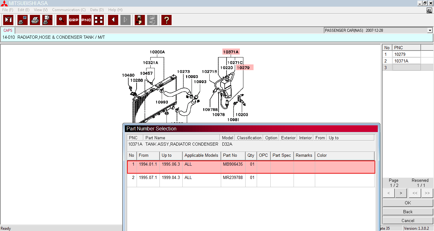Open the Help (H) menu

115,10
